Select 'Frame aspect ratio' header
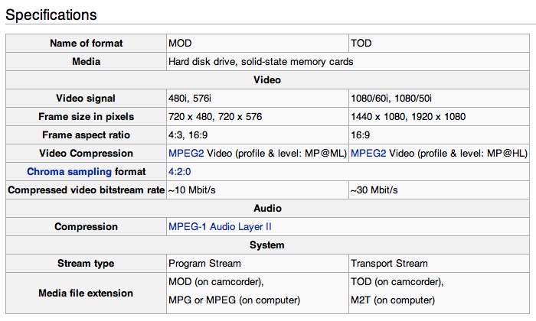 pyautogui.click(x=86, y=135)
